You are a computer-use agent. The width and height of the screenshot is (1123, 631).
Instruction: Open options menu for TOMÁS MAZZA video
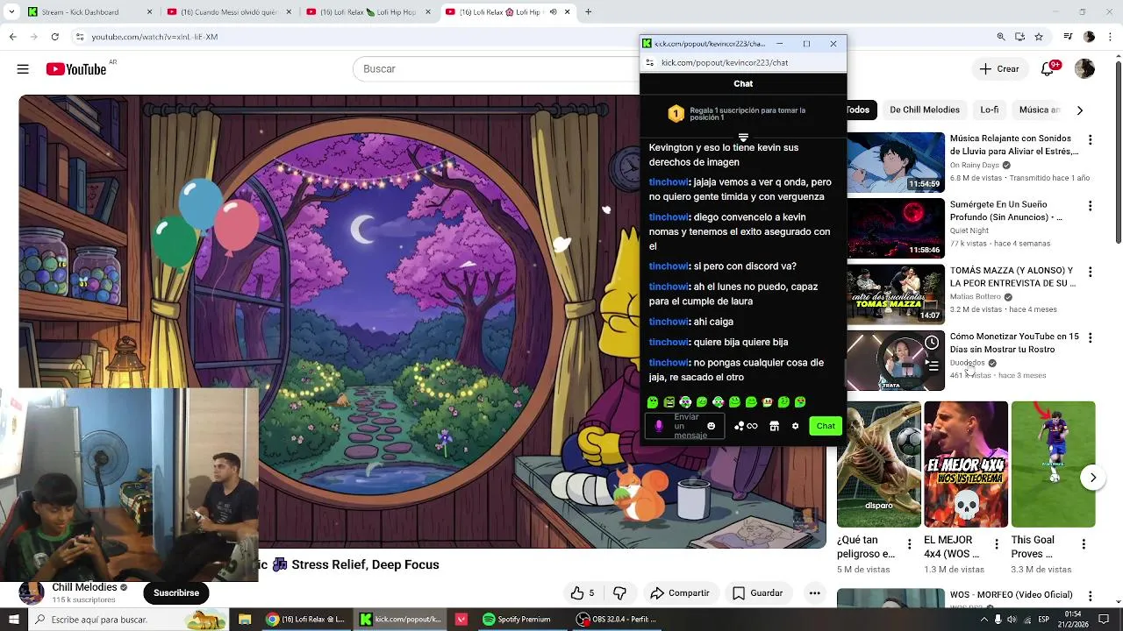pyautogui.click(x=1090, y=272)
